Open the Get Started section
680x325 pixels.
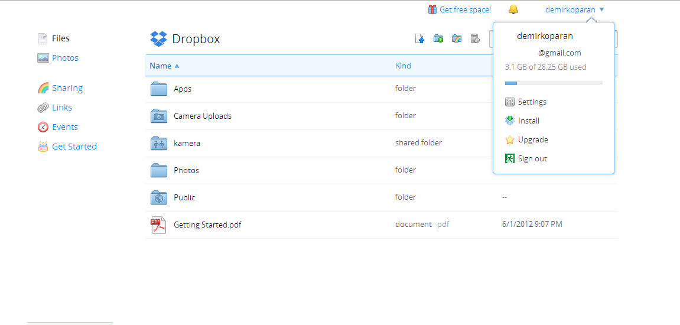[74, 147]
